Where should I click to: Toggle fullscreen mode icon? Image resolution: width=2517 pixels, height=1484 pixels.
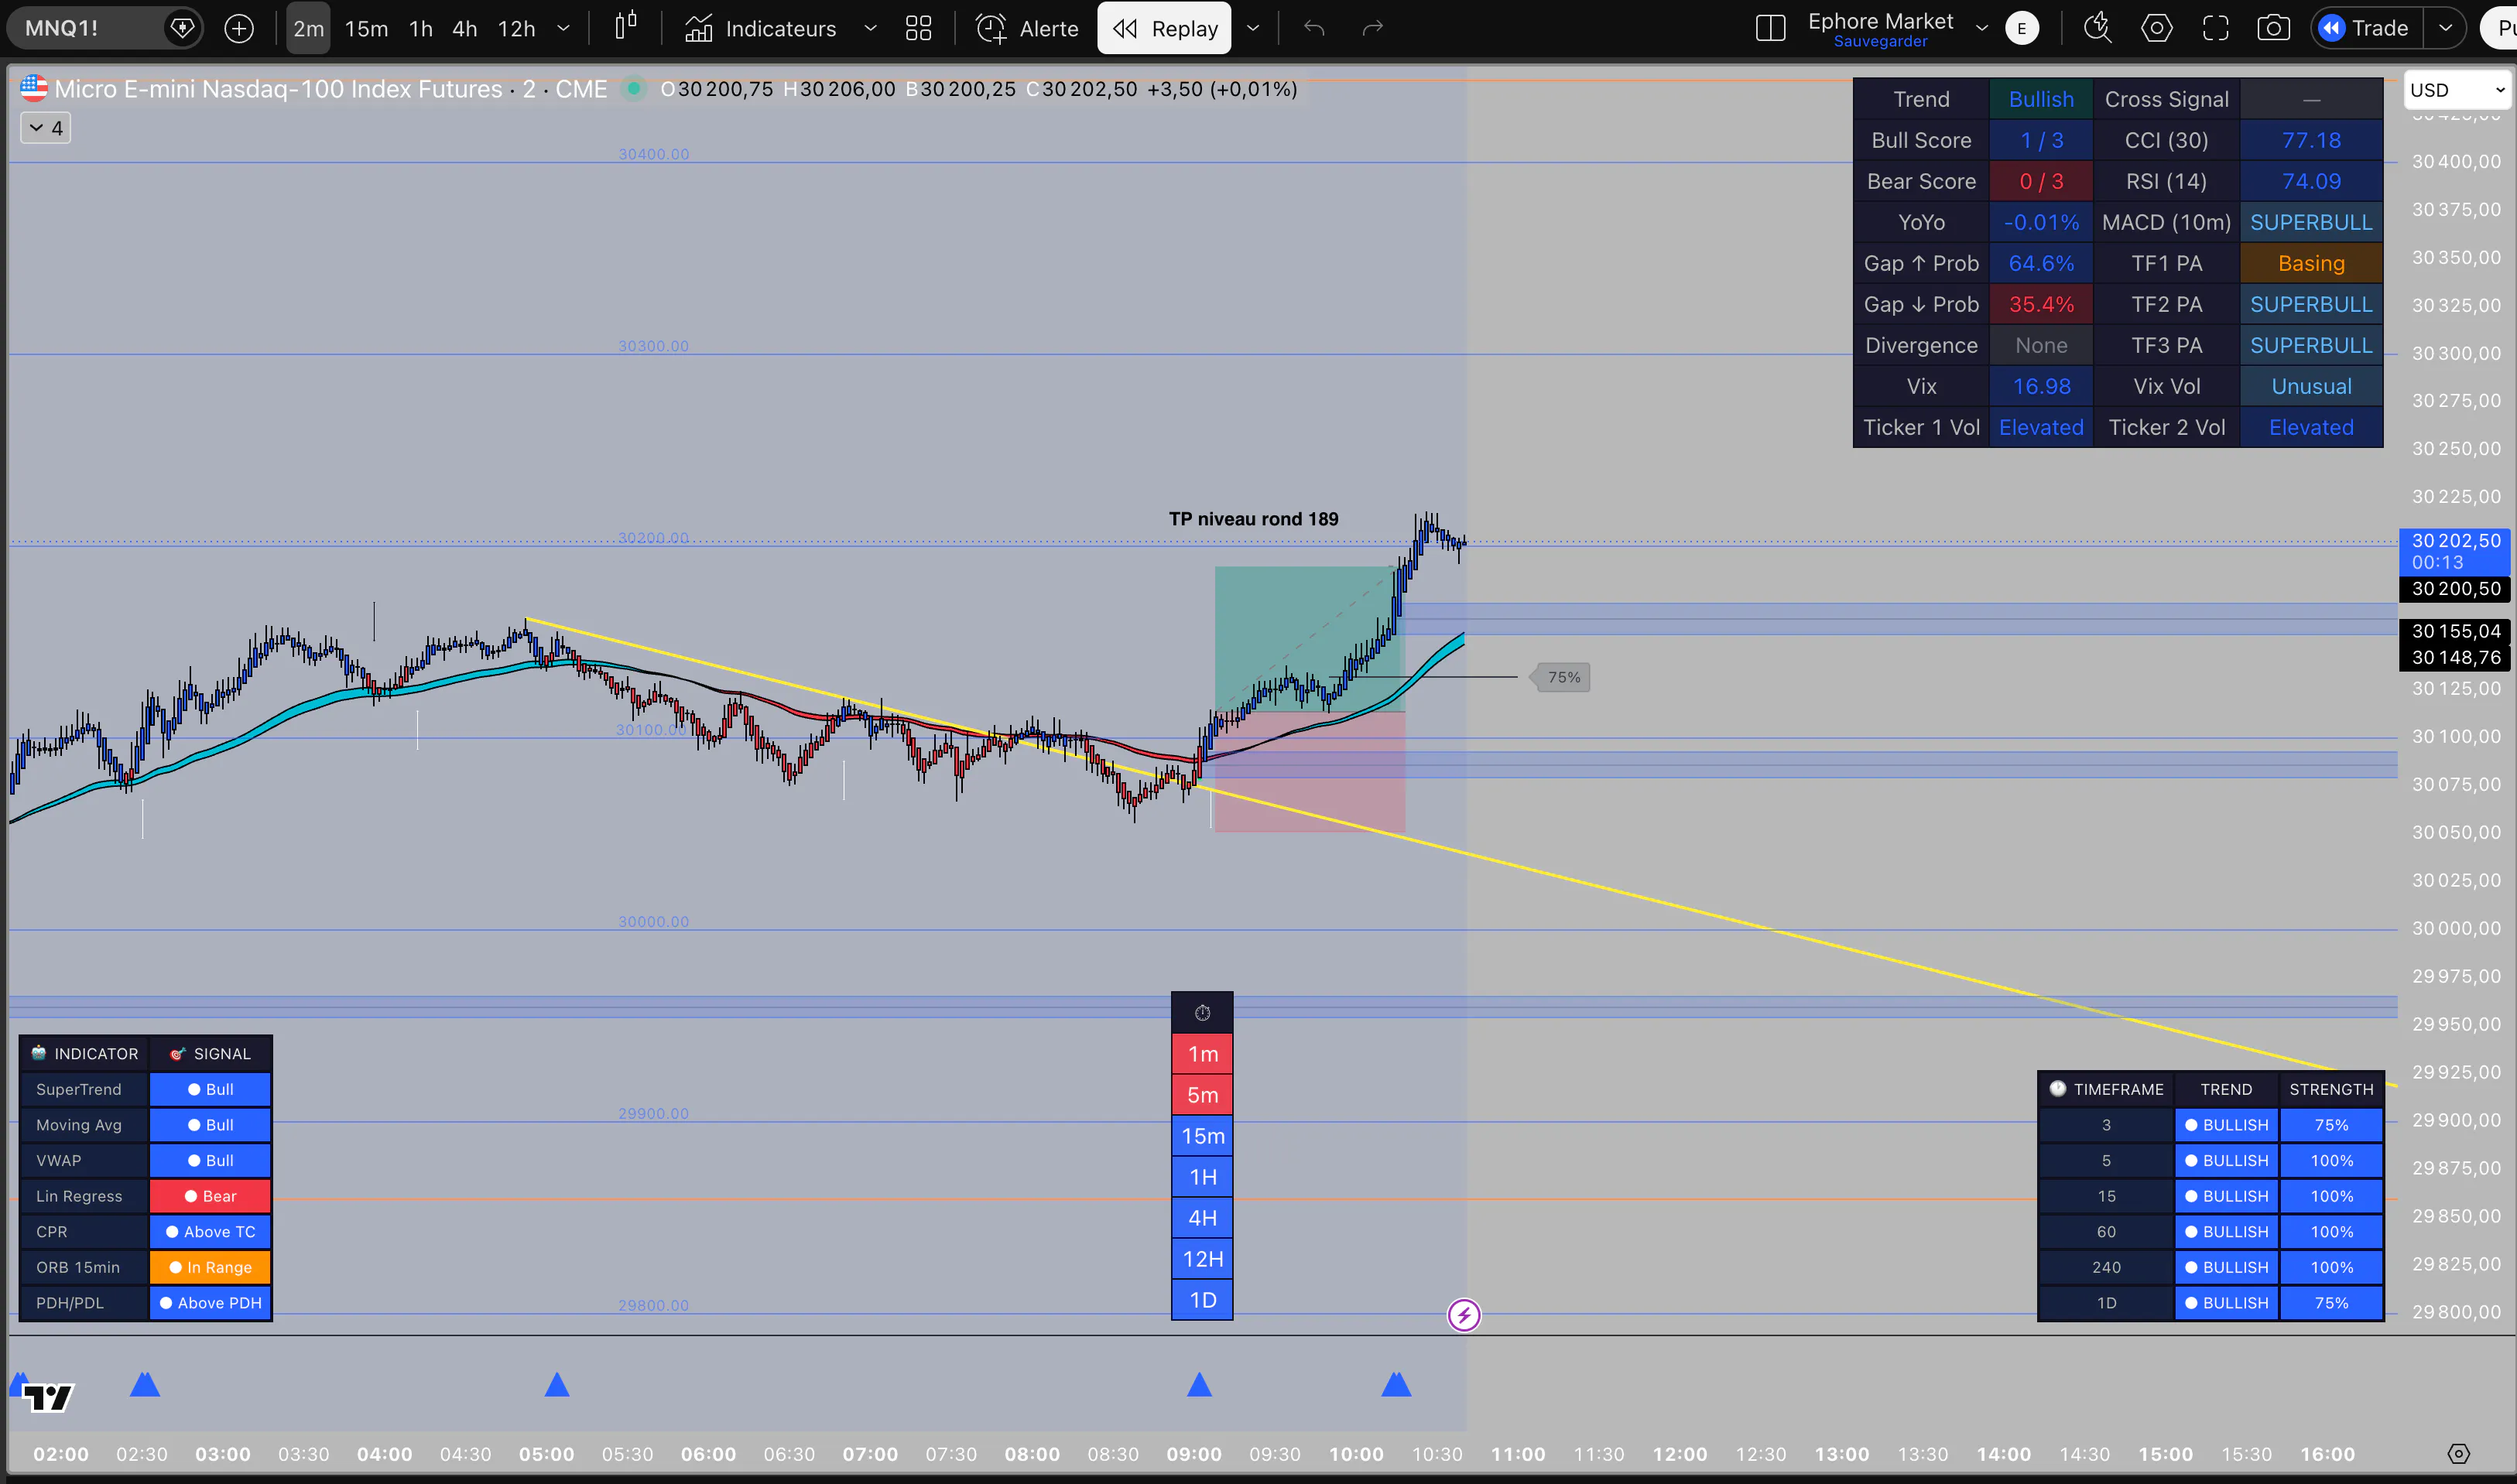coord(2216,28)
